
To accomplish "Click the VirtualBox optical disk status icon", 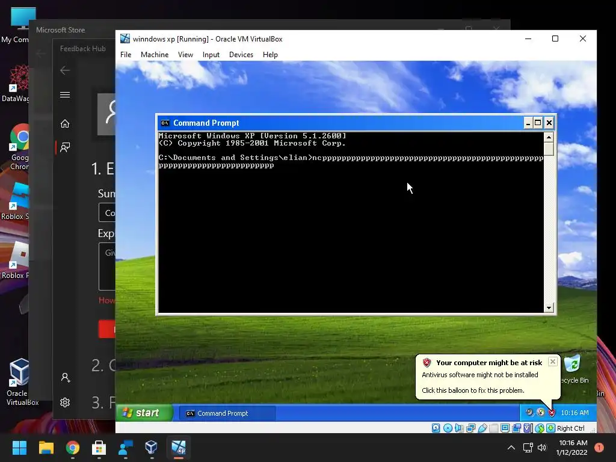I will (x=448, y=428).
